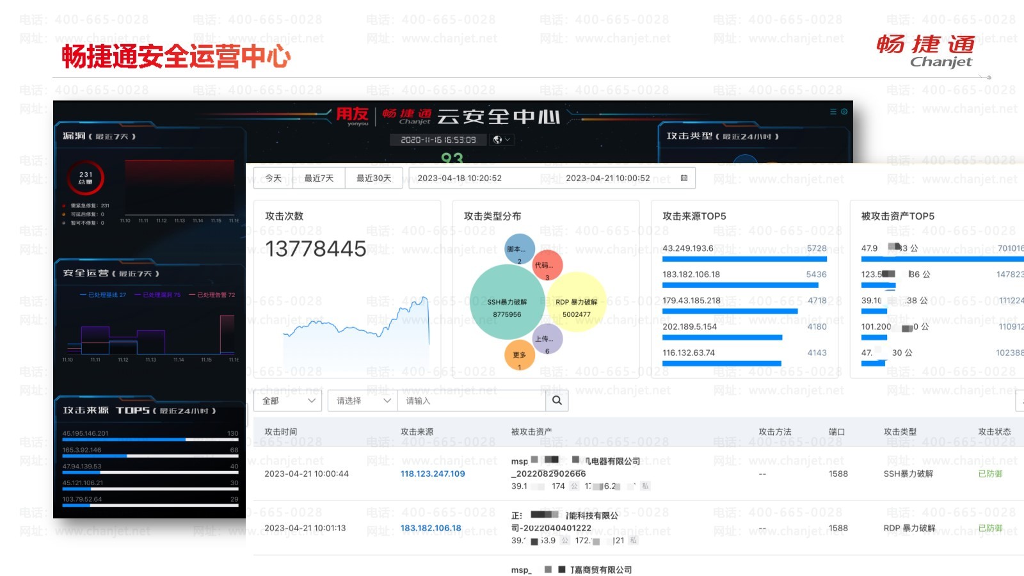1024x576 pixels.
Task: Toggle the 已处理告警 72 legend series
Action: pyautogui.click(x=212, y=295)
